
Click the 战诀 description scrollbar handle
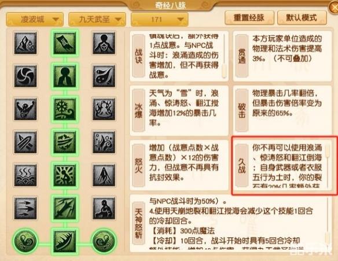click(x=224, y=70)
